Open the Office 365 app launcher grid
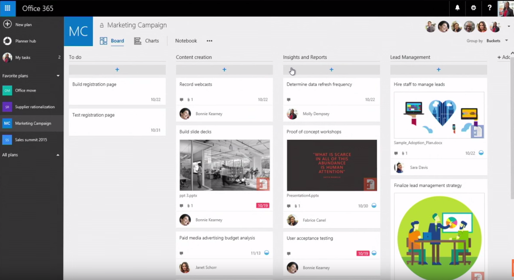 coord(7,8)
